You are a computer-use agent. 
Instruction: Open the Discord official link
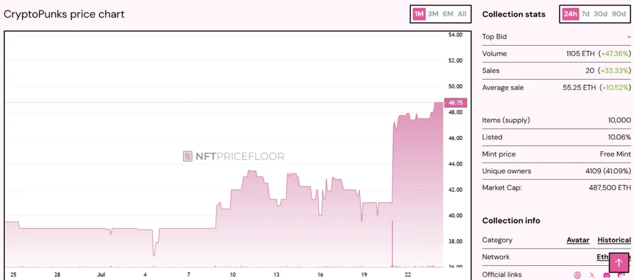click(606, 275)
